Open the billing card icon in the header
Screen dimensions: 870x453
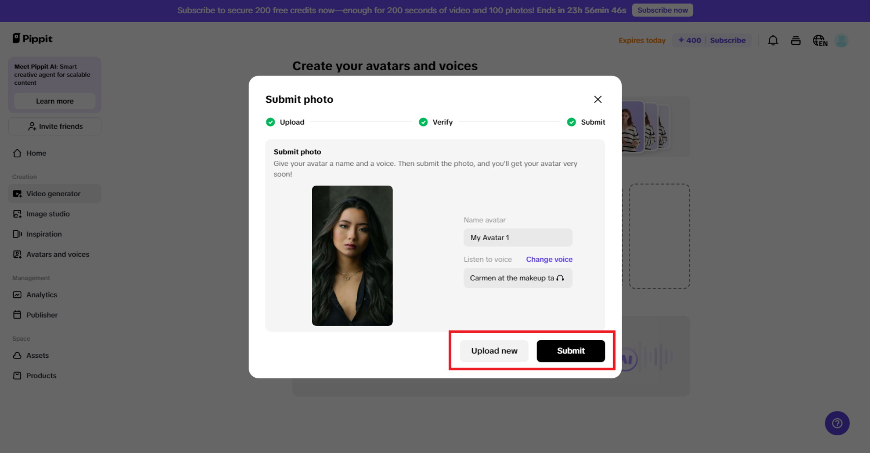[x=796, y=40]
